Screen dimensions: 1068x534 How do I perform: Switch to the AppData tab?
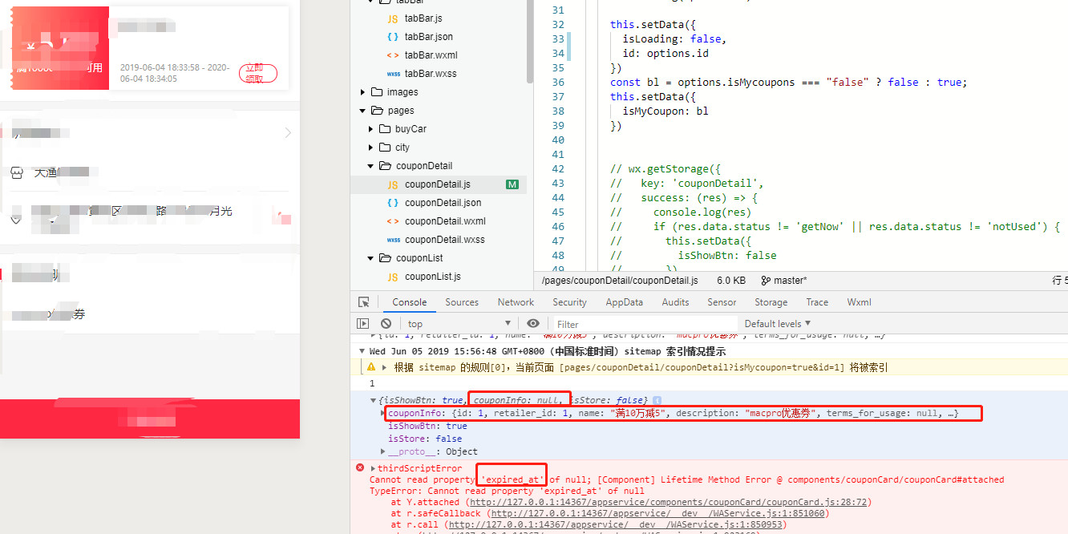[x=624, y=302]
